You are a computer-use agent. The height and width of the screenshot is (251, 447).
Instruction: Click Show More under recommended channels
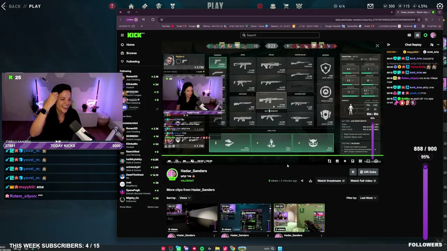point(126,207)
